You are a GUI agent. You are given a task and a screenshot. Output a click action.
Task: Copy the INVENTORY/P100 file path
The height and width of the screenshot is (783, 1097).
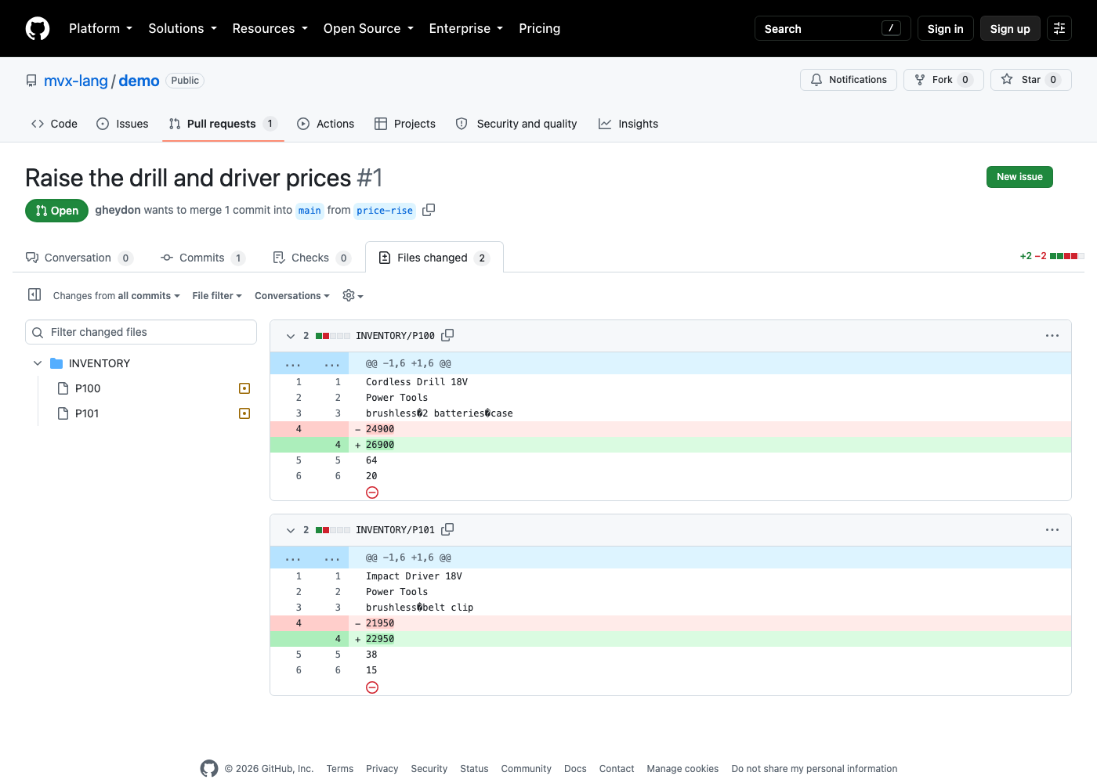click(447, 335)
